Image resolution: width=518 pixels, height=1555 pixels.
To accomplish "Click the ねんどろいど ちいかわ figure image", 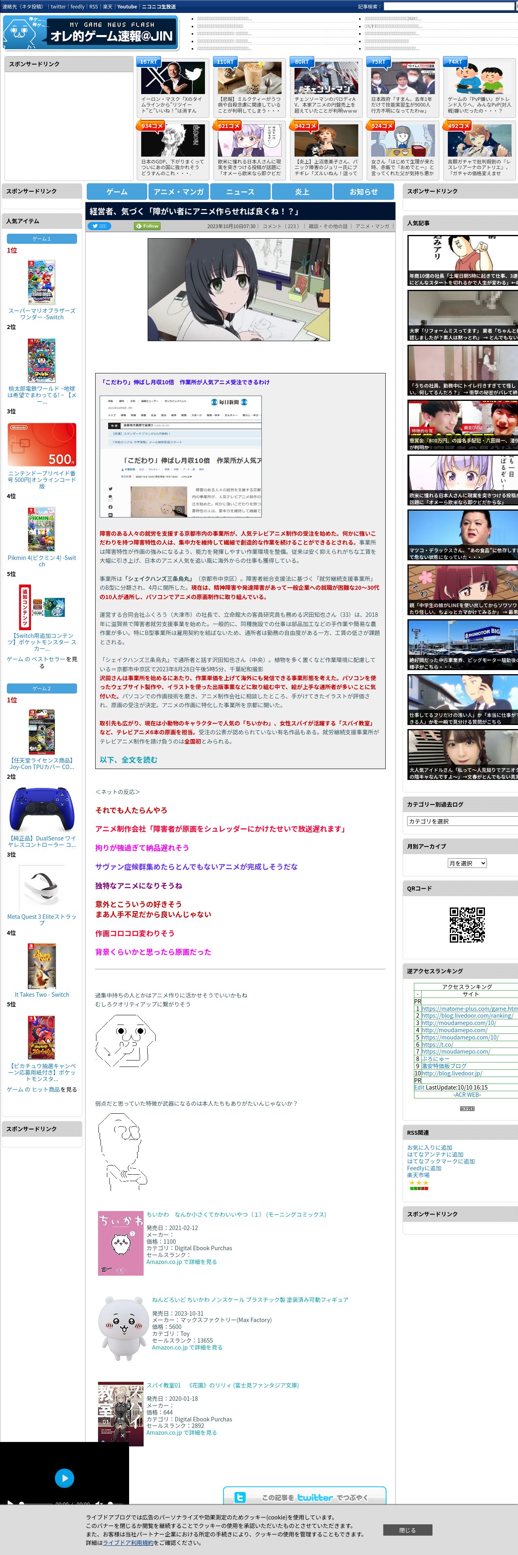I will pos(123,1329).
